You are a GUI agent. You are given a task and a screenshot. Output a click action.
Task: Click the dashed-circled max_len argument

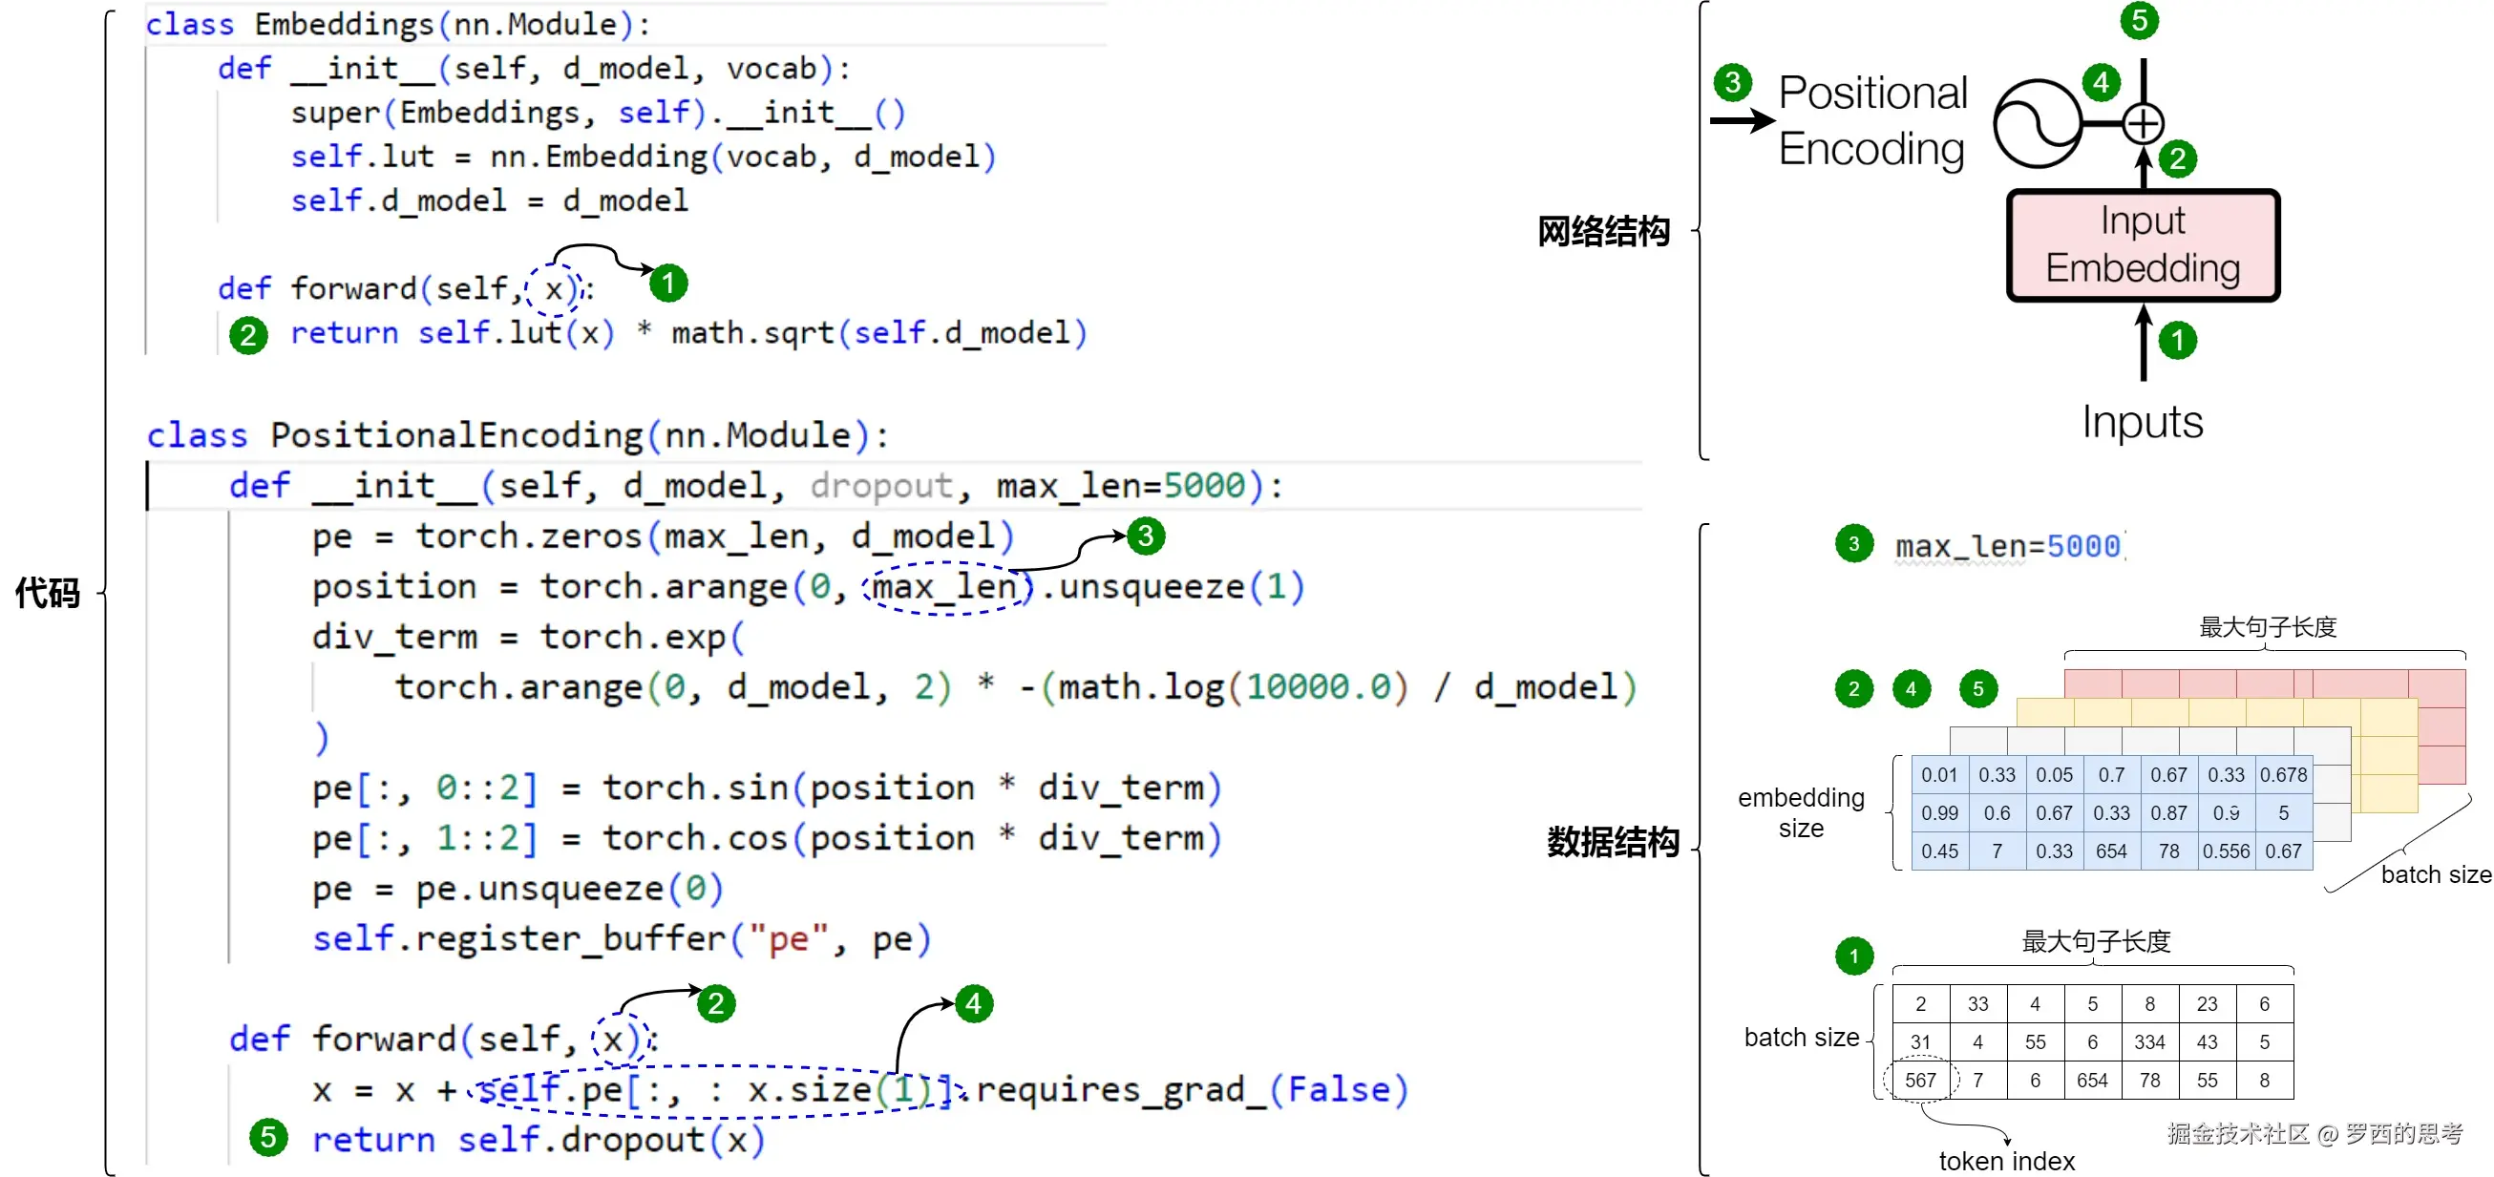point(945,586)
